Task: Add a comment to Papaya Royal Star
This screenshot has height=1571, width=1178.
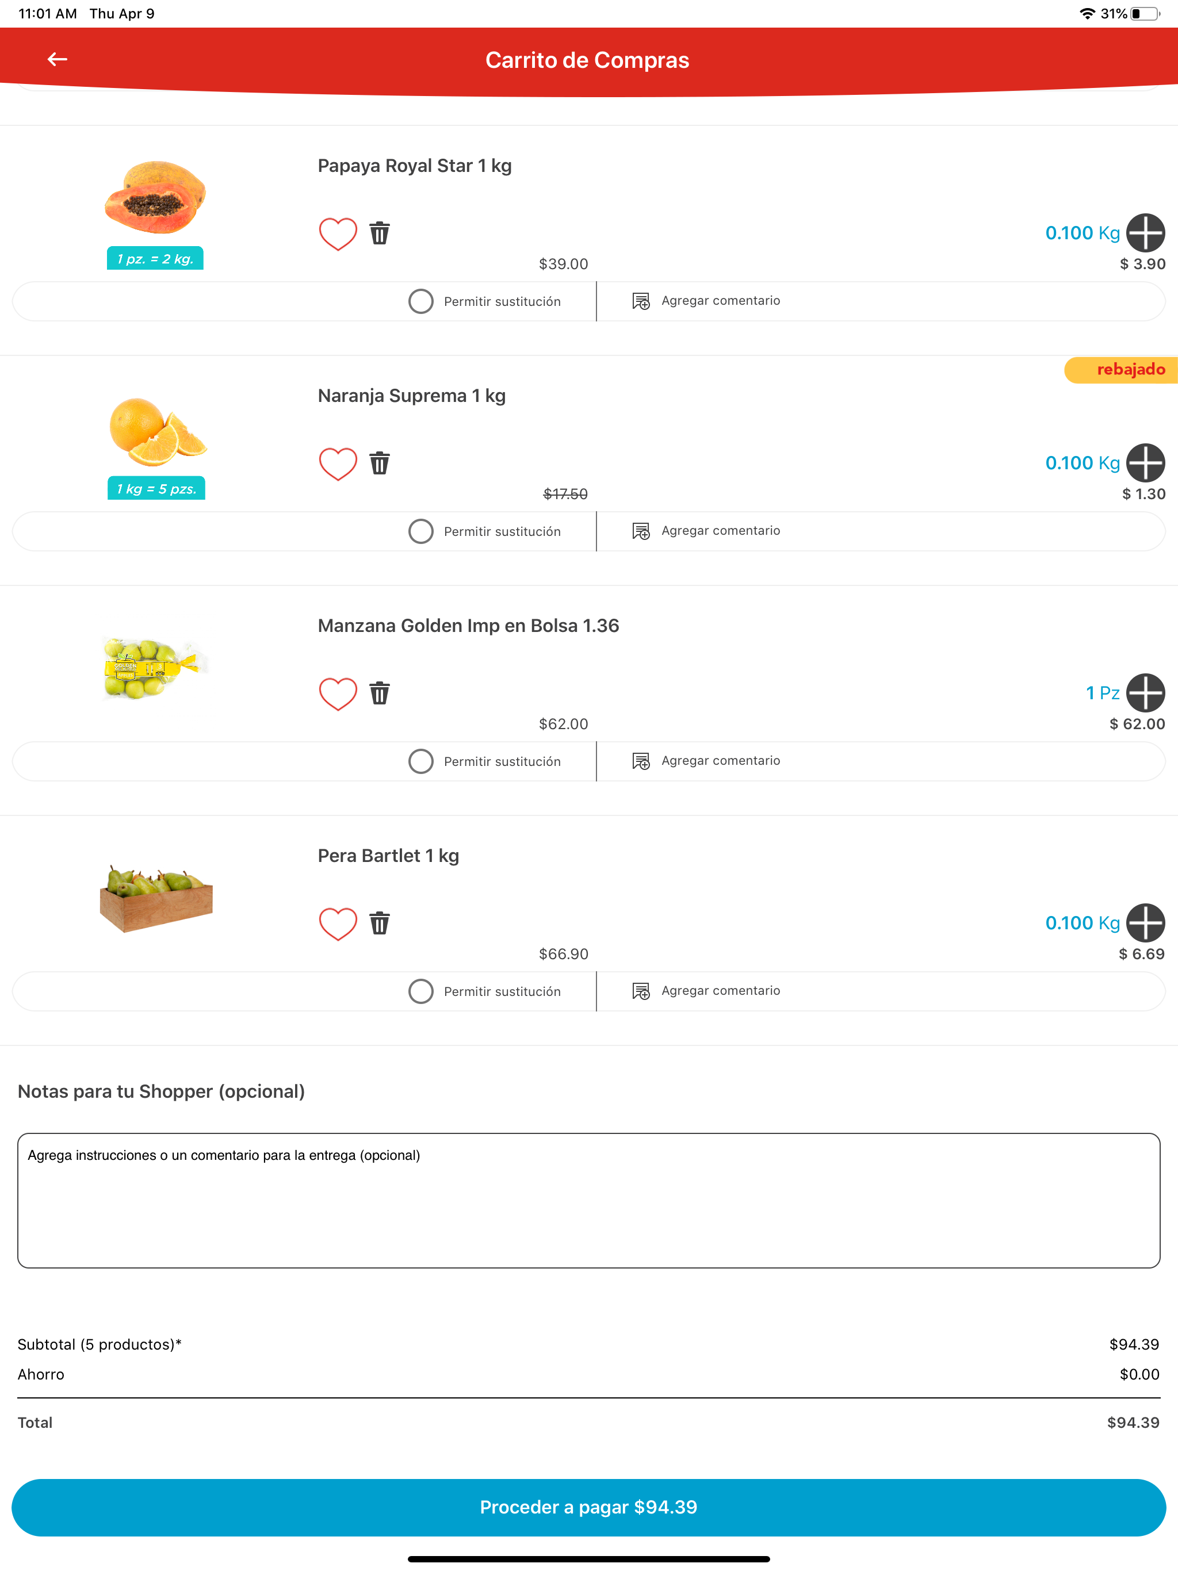Action: [707, 301]
